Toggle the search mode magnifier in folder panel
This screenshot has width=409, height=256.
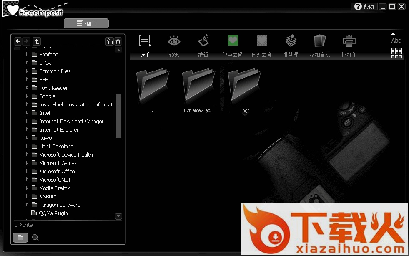pyautogui.click(x=35, y=238)
